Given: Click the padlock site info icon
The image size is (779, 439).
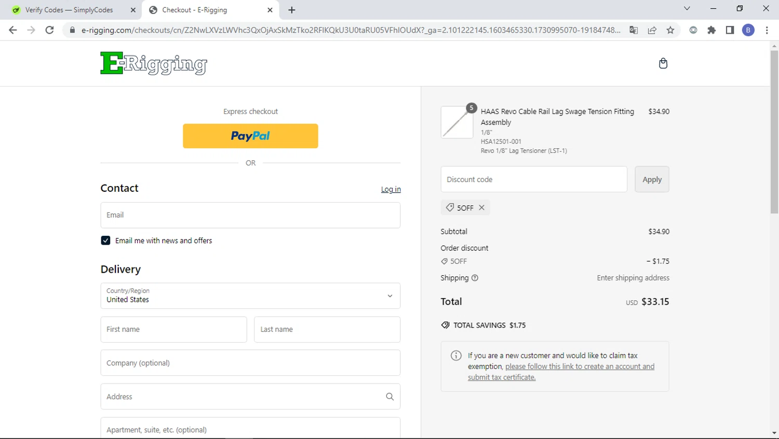Looking at the screenshot, I should [x=72, y=30].
